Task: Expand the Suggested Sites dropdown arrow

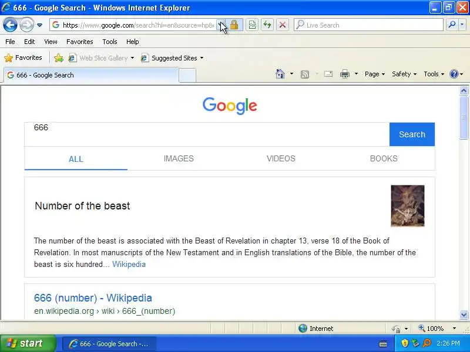Action: pos(202,57)
